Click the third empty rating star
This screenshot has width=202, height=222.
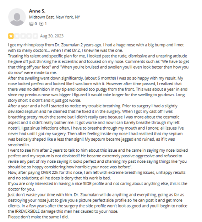(23, 36)
